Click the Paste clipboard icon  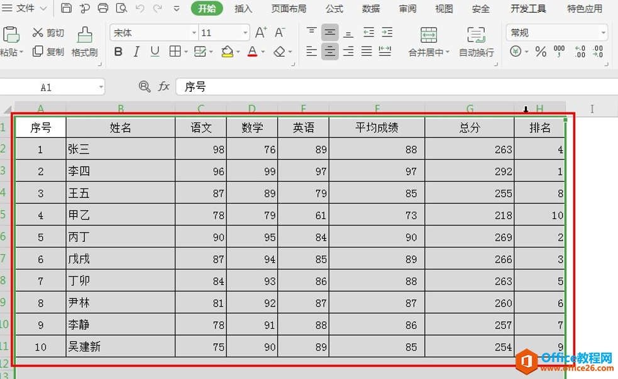coord(11,35)
